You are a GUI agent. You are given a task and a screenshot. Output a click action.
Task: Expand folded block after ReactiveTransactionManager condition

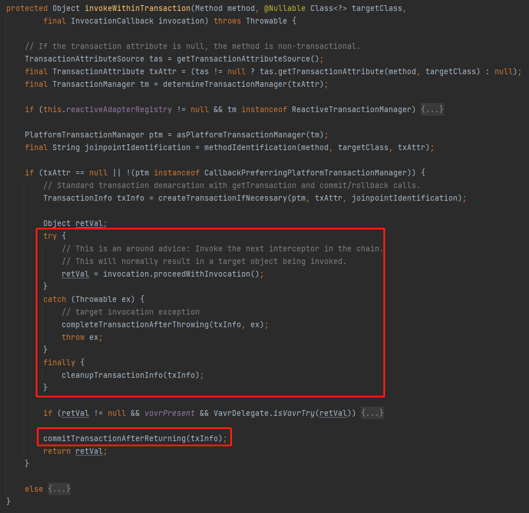(x=432, y=109)
